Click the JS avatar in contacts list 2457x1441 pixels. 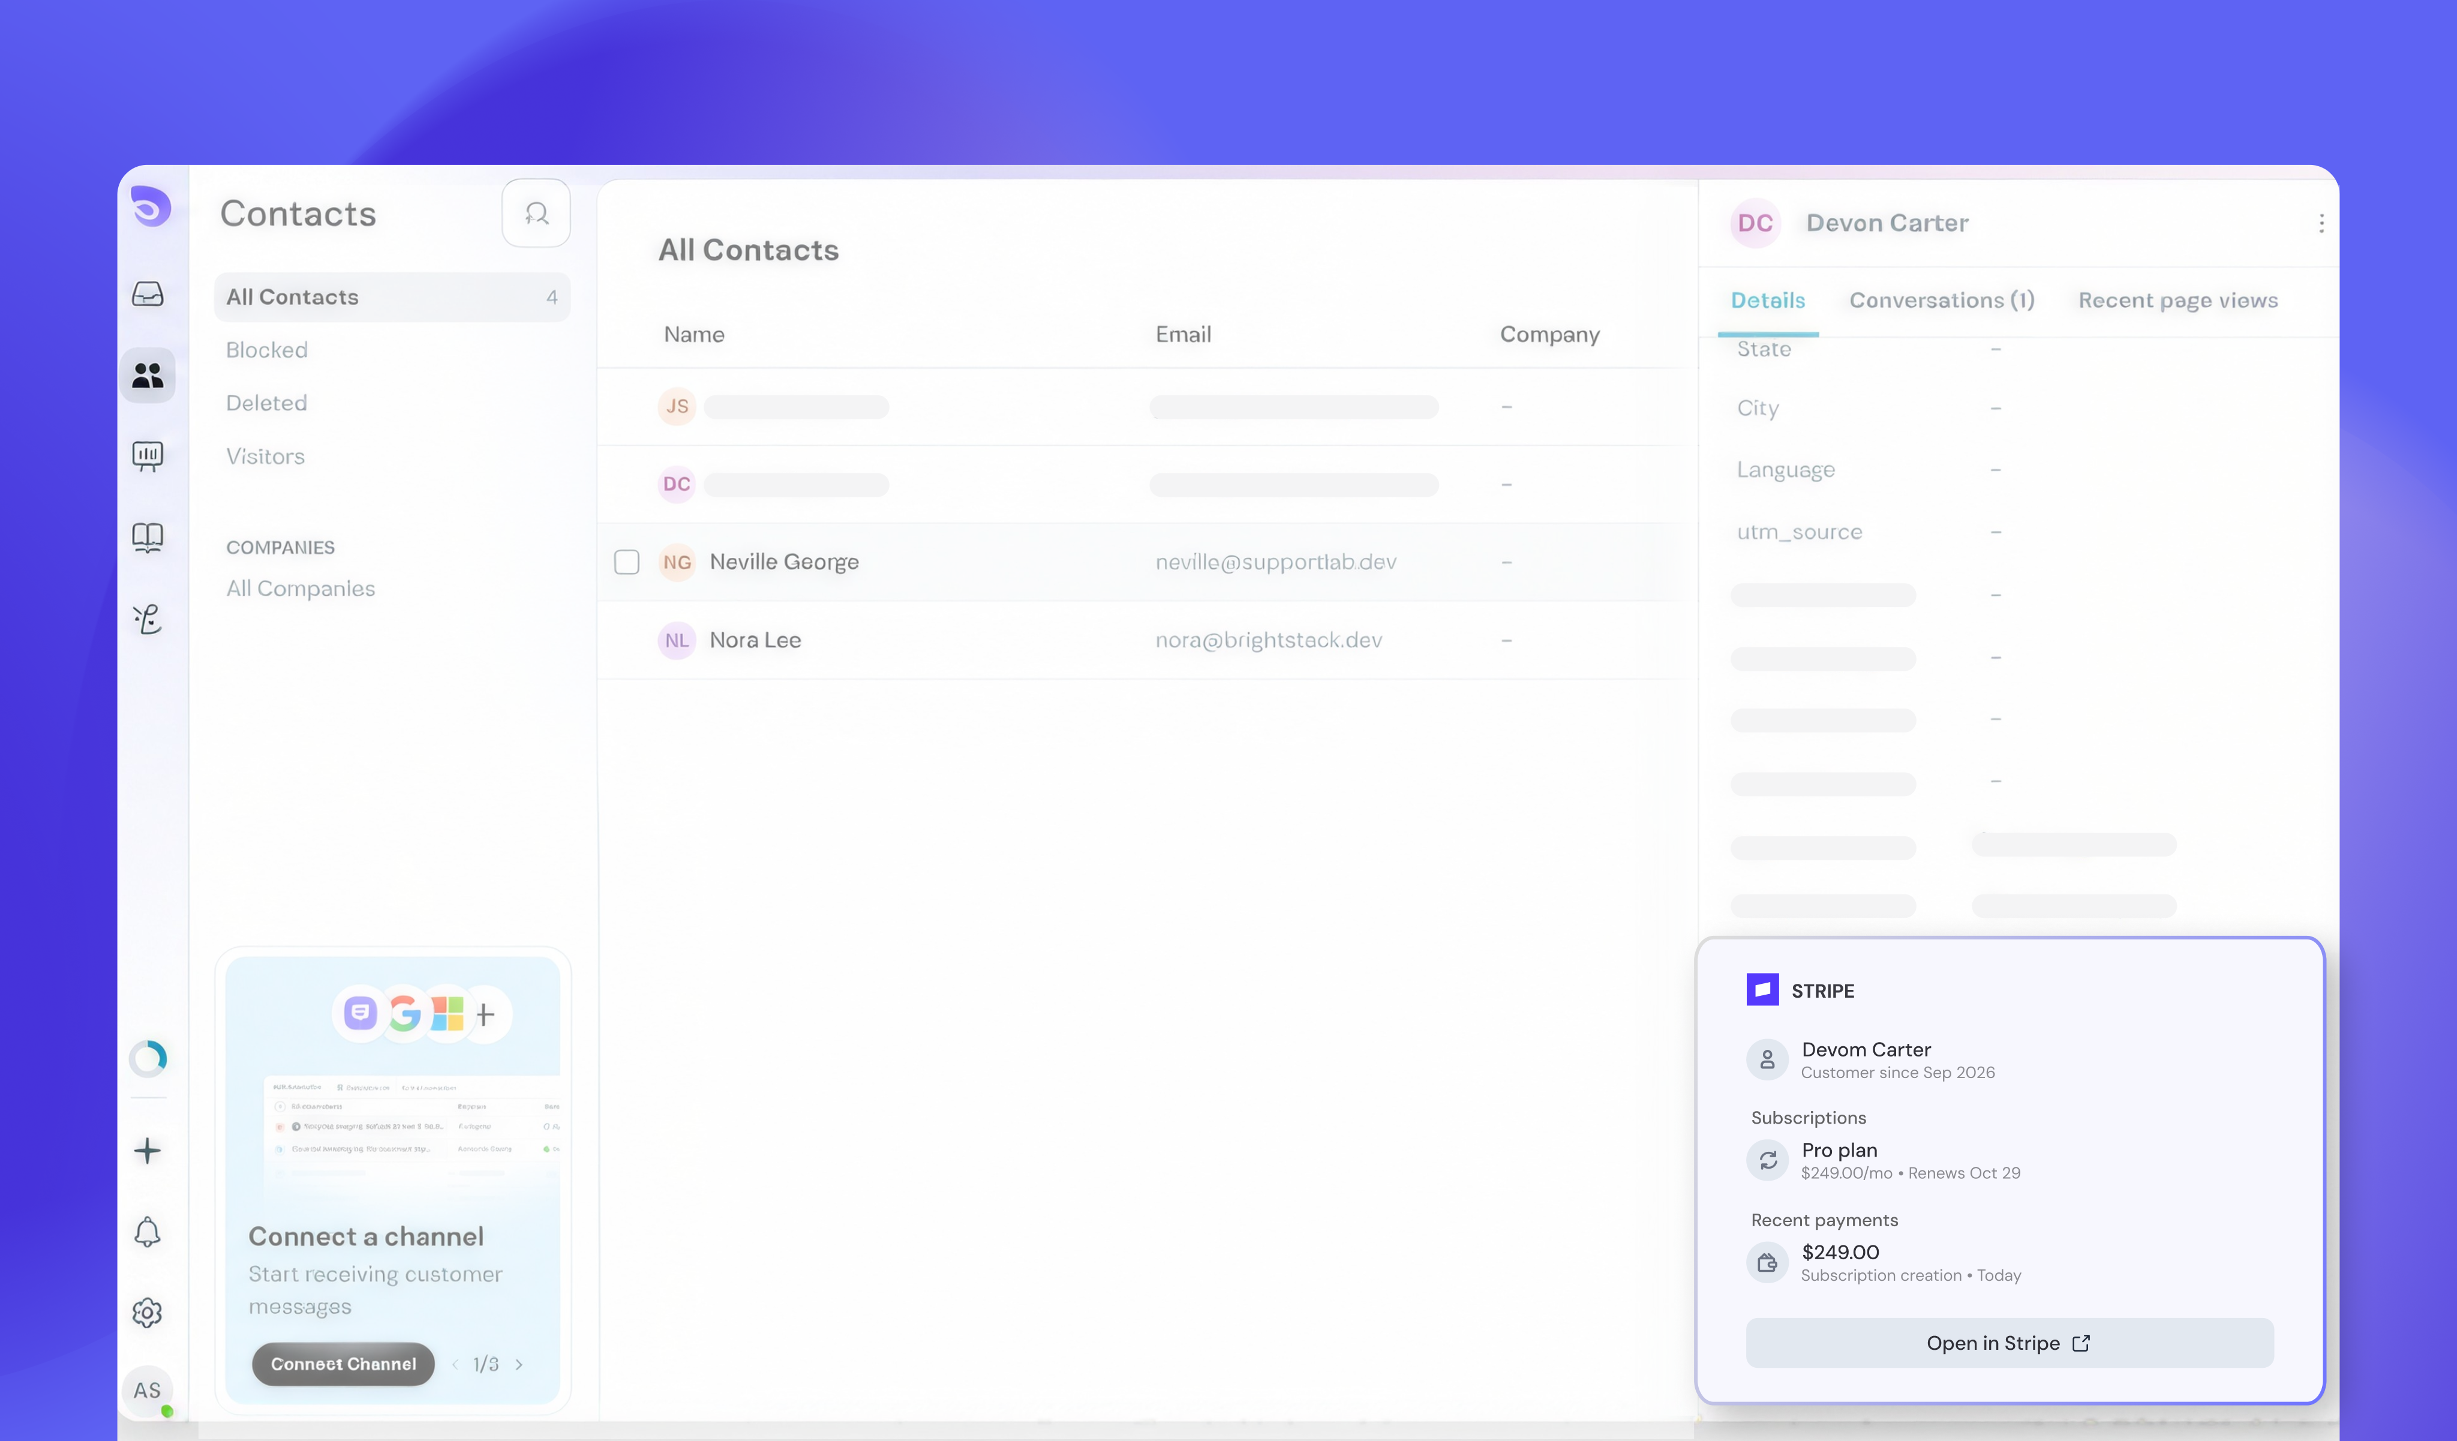[x=677, y=407]
